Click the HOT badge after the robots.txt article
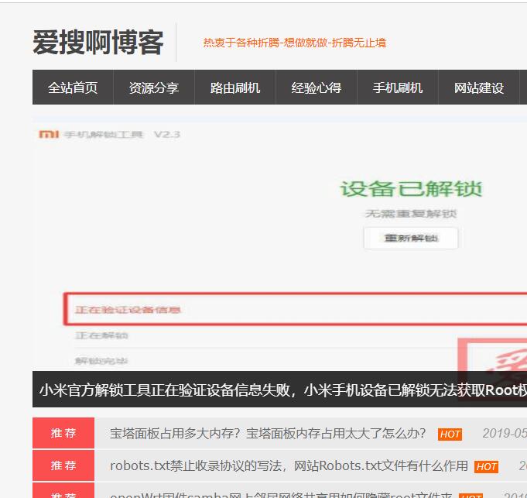The height and width of the screenshot is (498, 527). click(x=486, y=466)
